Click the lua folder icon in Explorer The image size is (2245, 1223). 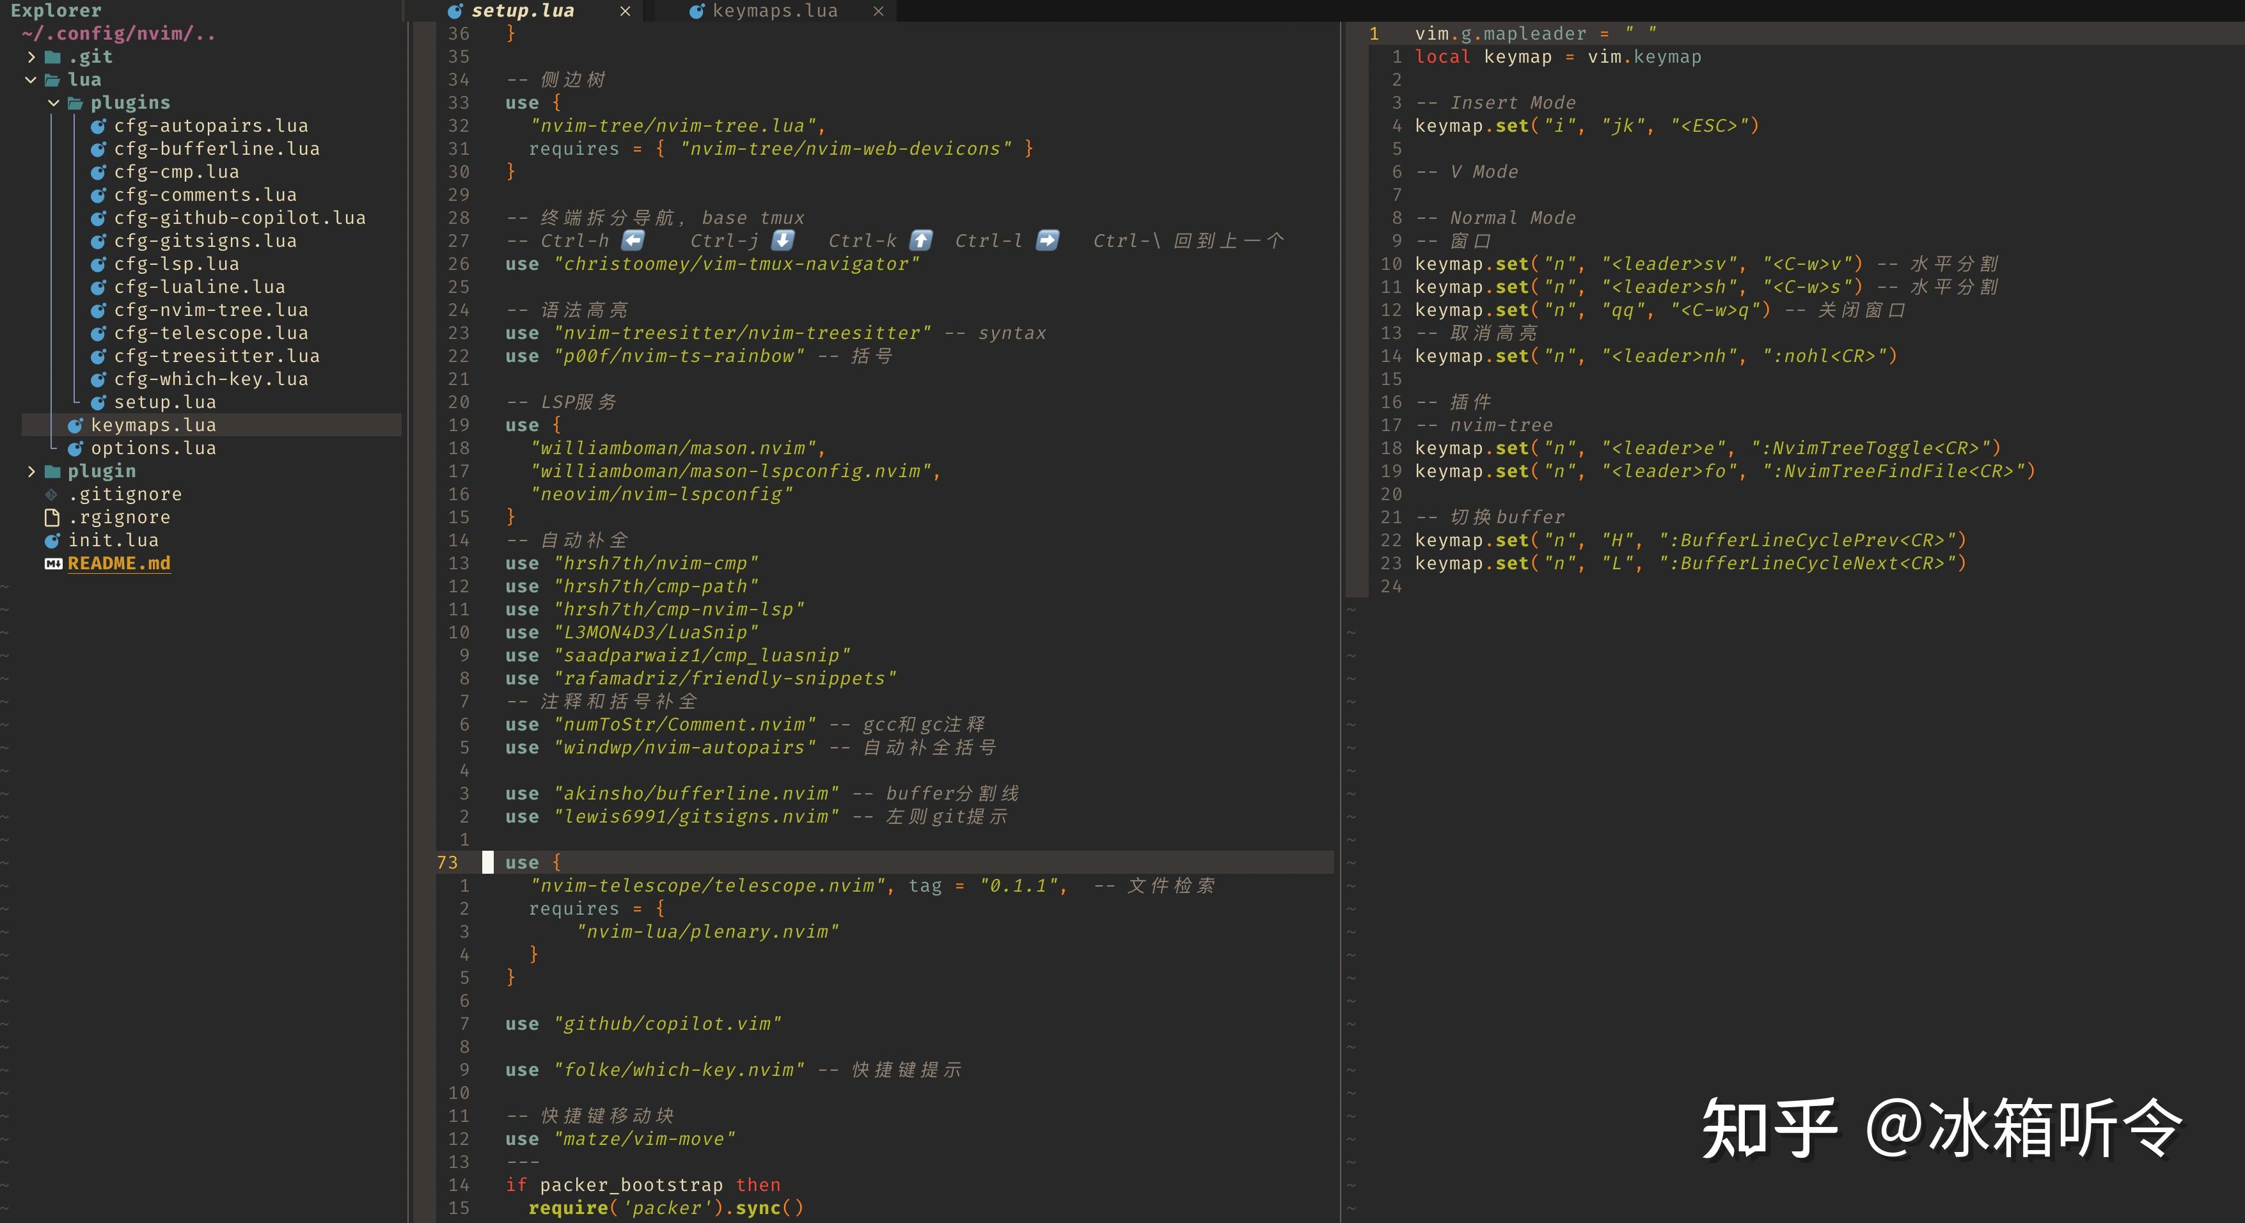coord(53,79)
